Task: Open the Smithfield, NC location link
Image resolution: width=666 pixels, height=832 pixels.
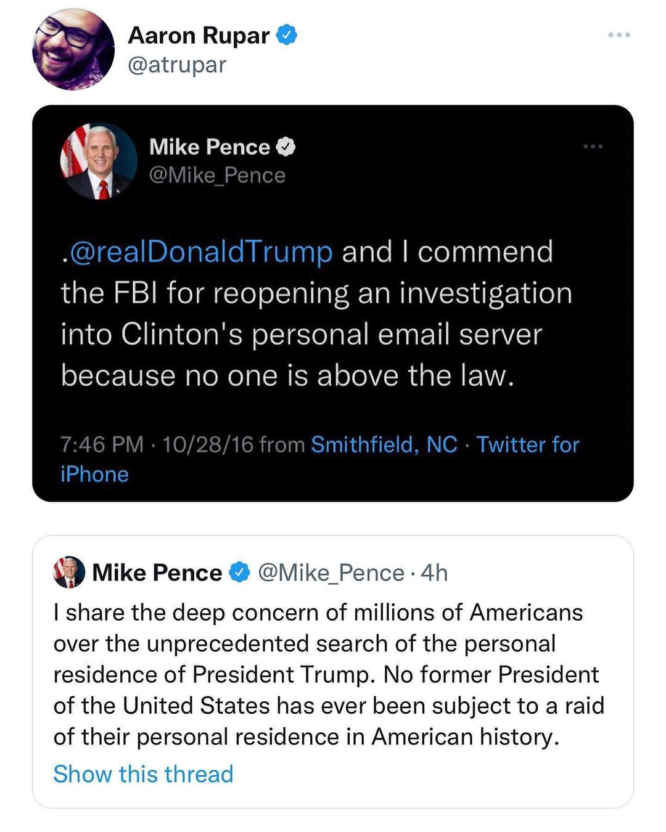Action: [x=384, y=444]
